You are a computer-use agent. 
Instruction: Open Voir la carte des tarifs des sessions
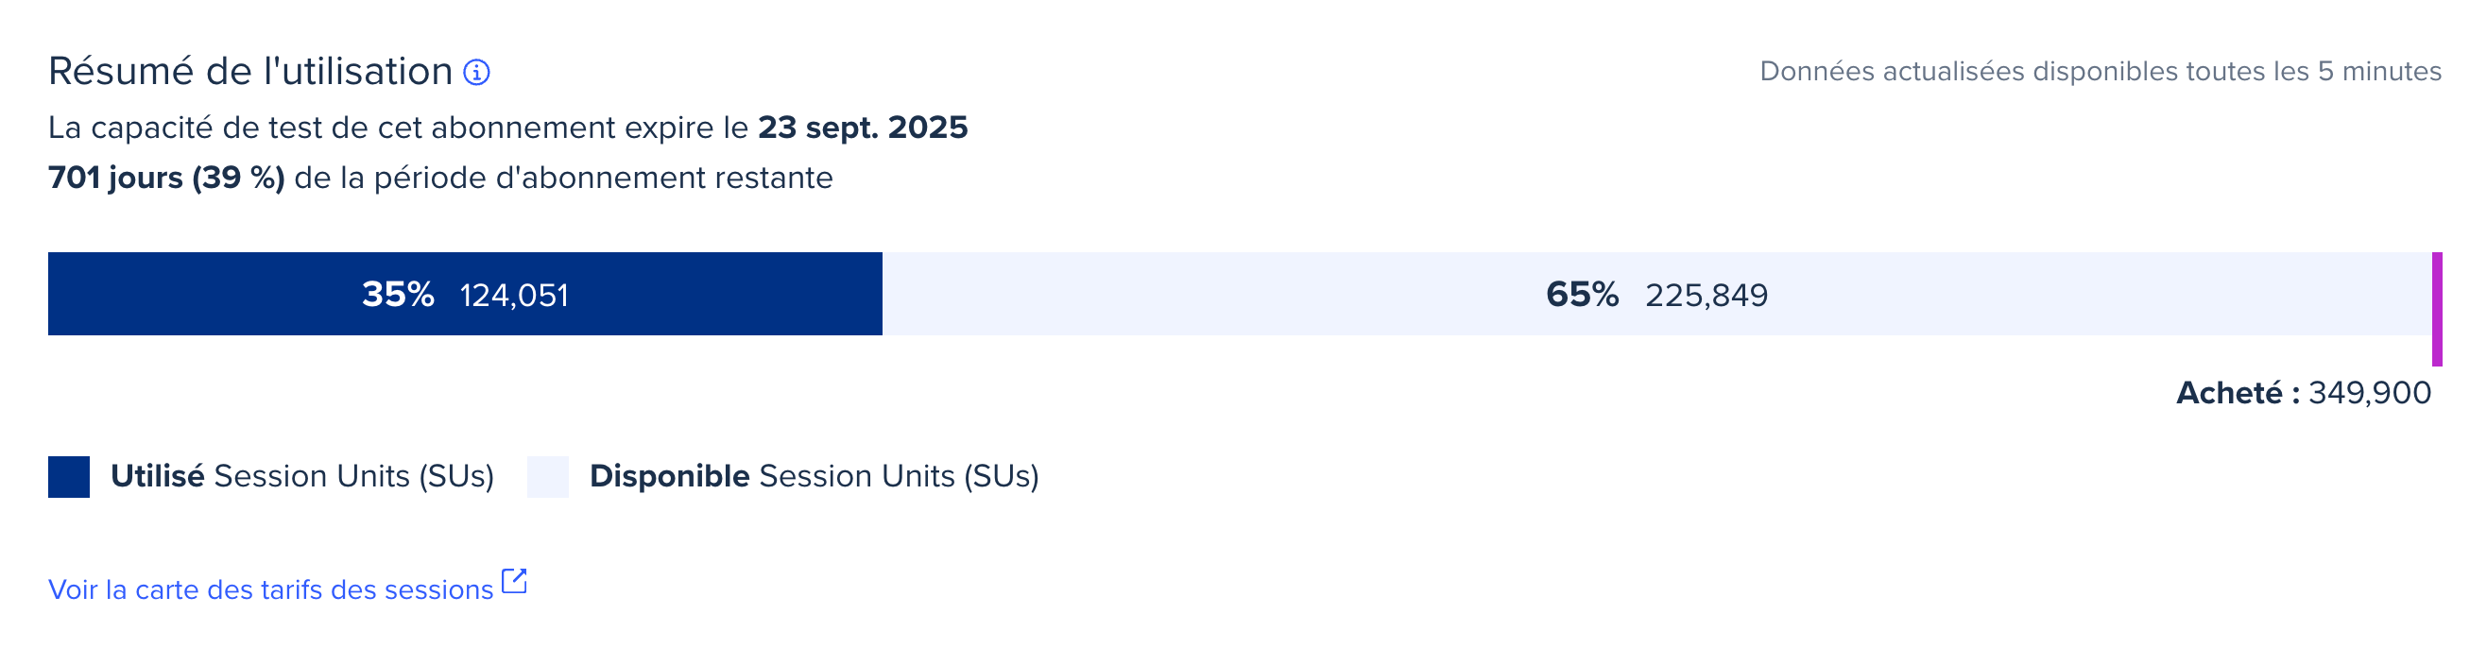(x=270, y=590)
